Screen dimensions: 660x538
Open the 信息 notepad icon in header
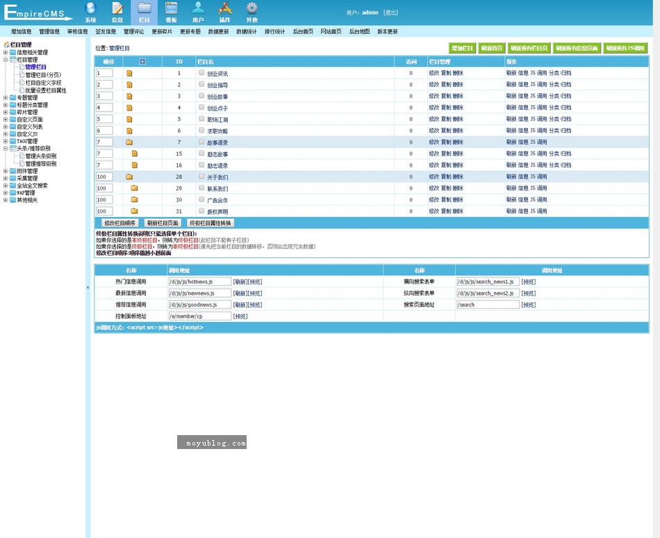[x=117, y=8]
